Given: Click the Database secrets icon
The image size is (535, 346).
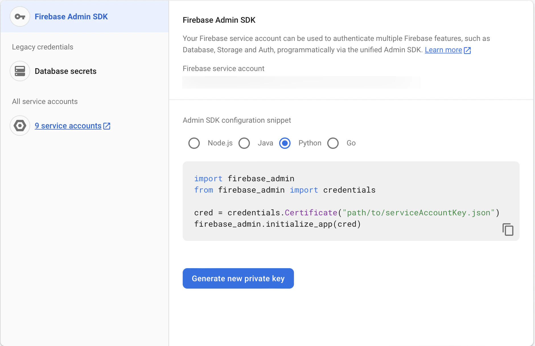Looking at the screenshot, I should pos(20,71).
